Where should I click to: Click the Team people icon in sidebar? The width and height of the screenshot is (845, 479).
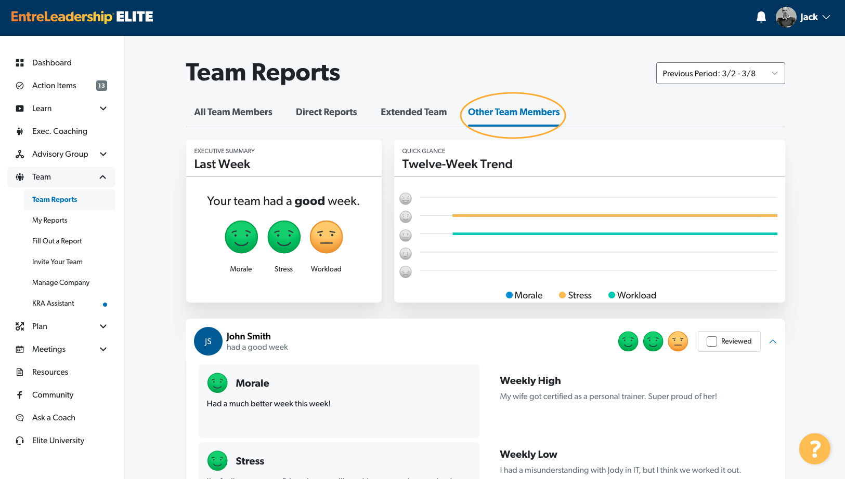(x=20, y=177)
